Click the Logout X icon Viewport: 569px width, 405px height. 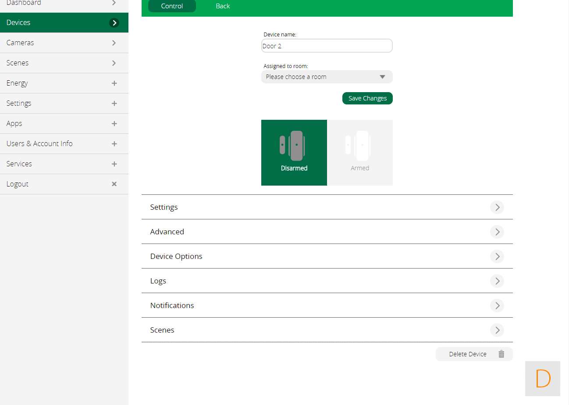click(x=114, y=184)
